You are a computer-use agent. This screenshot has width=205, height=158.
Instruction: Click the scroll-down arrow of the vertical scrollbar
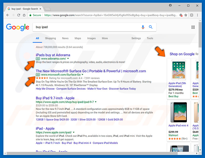tap(200, 150)
